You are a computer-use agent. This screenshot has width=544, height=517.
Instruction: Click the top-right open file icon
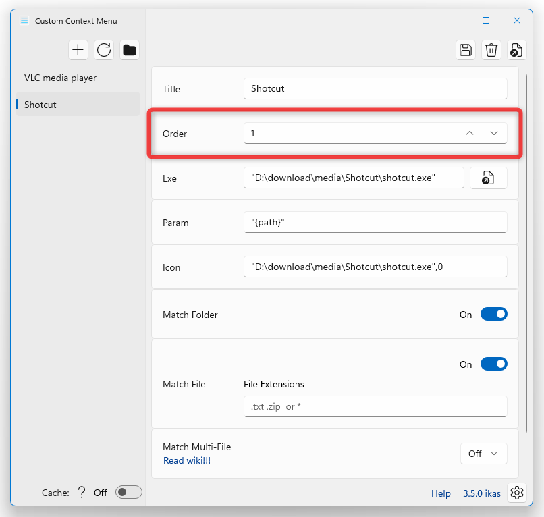click(x=516, y=50)
